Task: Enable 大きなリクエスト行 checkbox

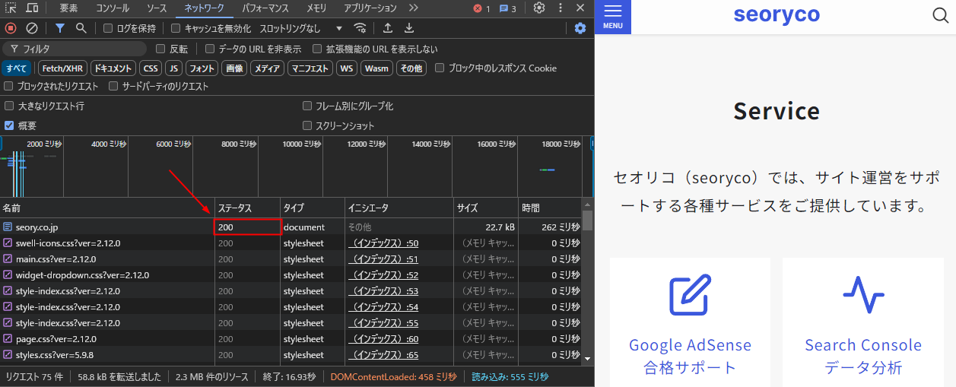Action: click(9, 106)
